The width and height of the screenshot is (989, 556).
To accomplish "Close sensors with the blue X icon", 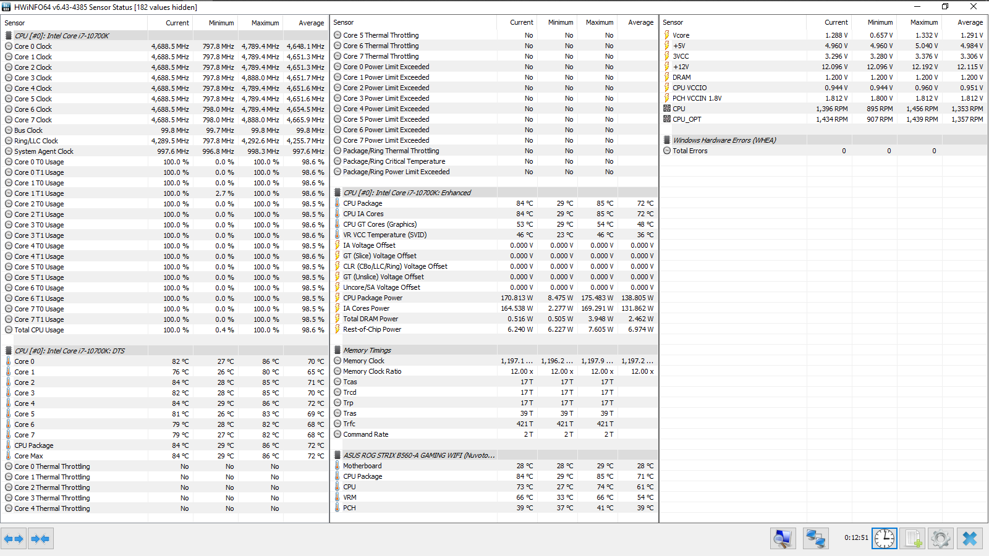I will coord(970,539).
